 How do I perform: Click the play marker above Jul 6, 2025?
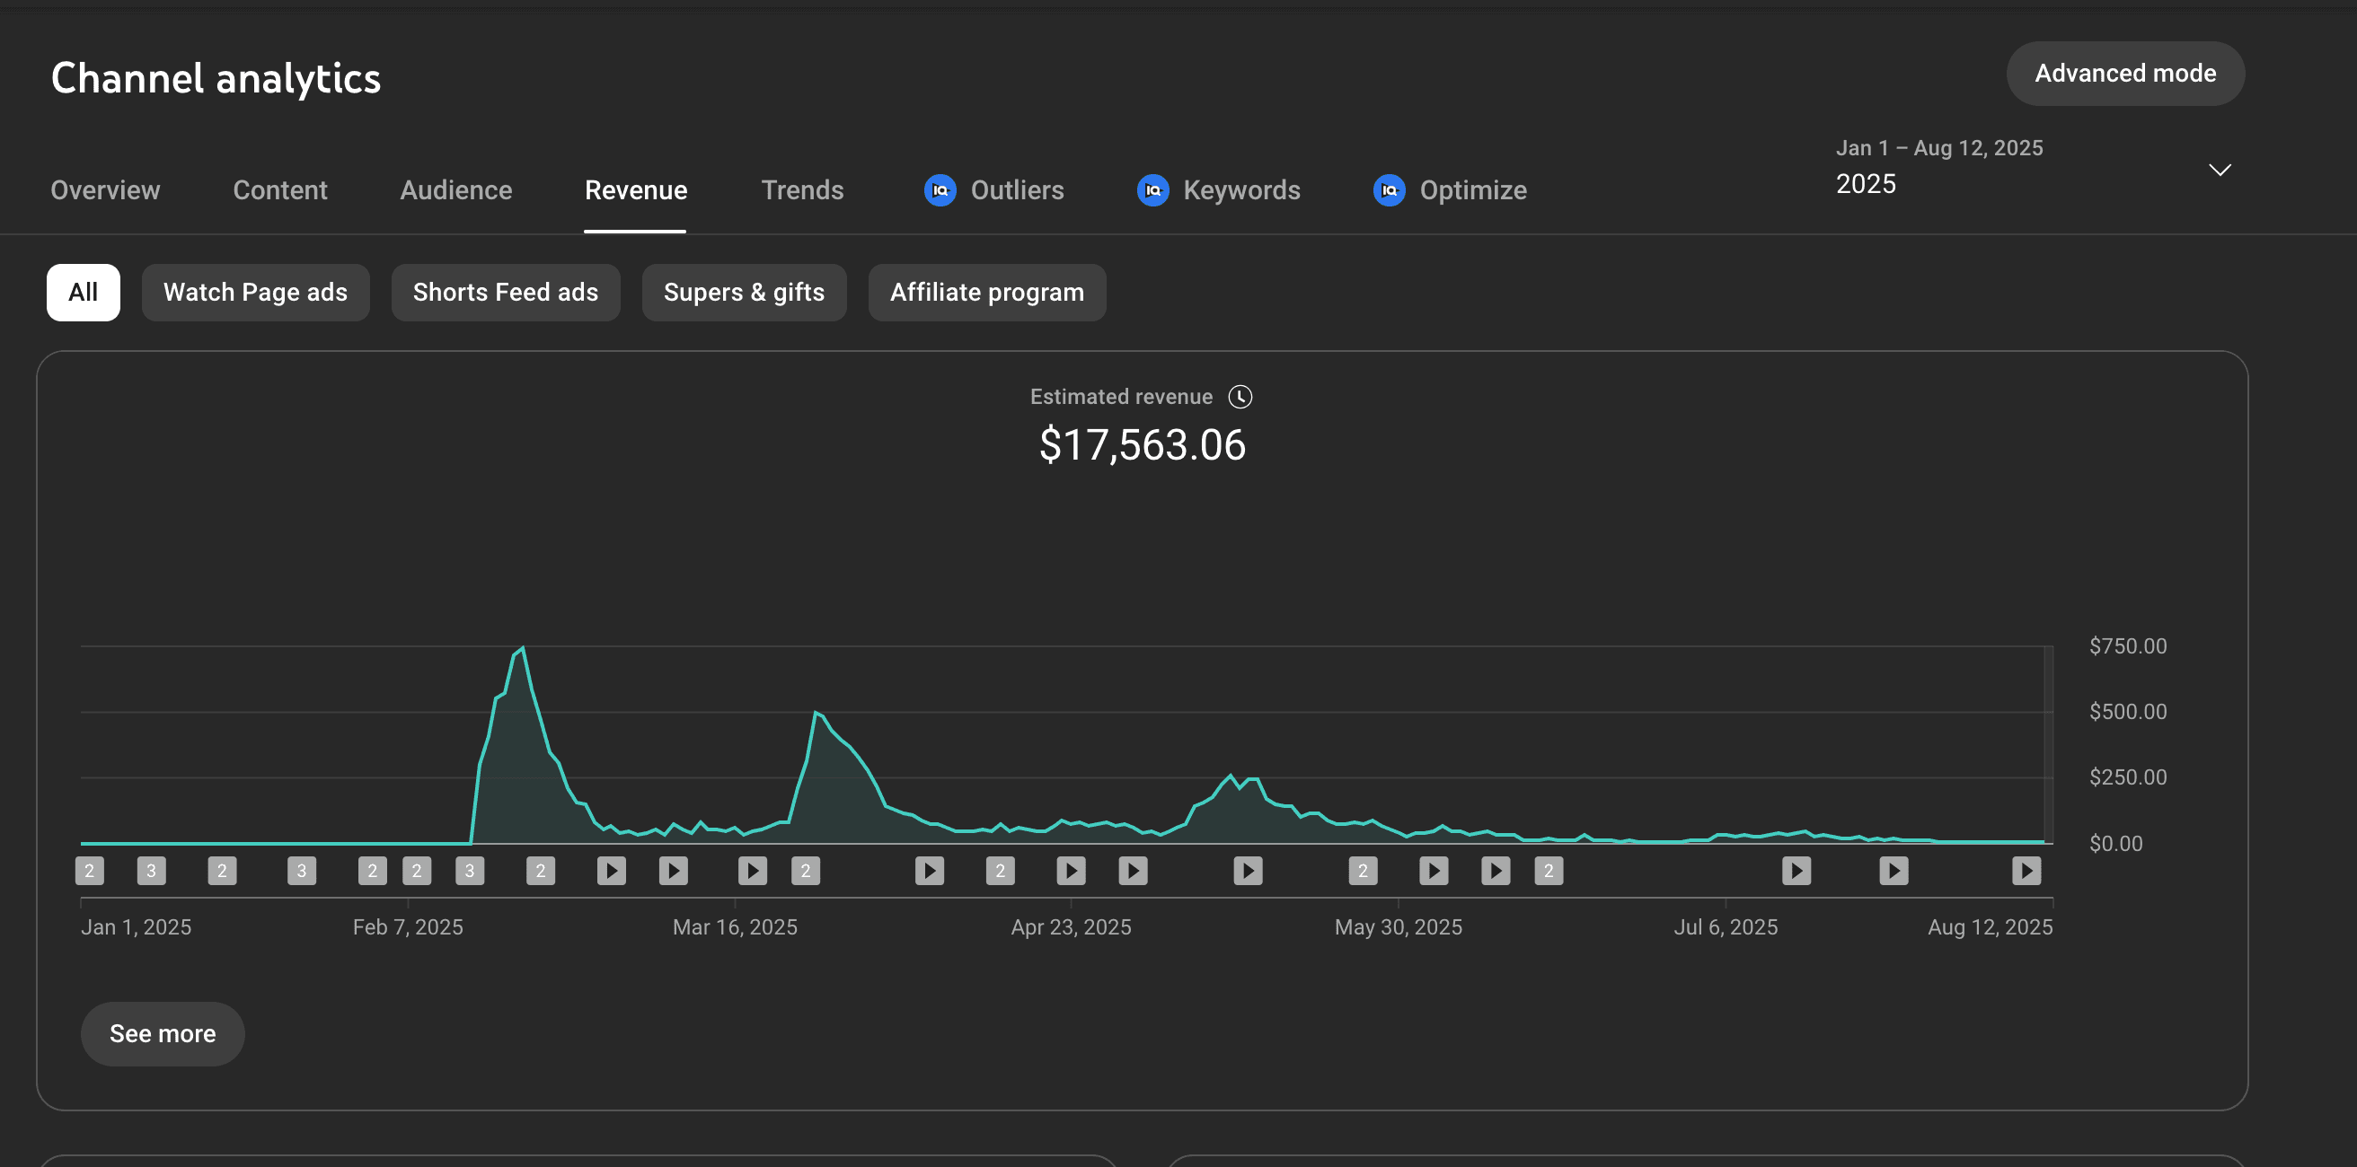click(x=1796, y=871)
